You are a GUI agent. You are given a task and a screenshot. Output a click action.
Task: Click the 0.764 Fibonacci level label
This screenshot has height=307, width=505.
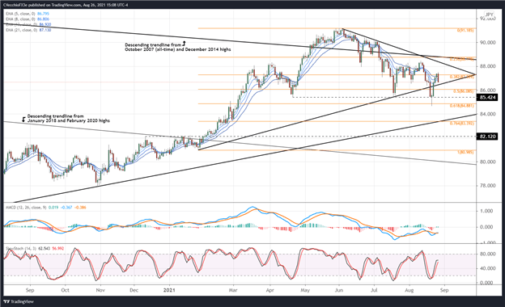click(462, 123)
